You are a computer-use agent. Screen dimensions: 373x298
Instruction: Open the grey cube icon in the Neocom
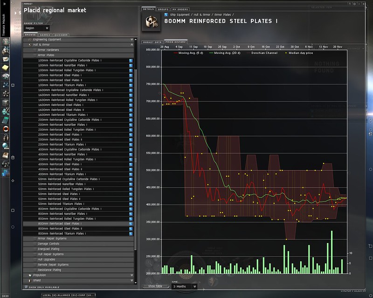click(6, 102)
